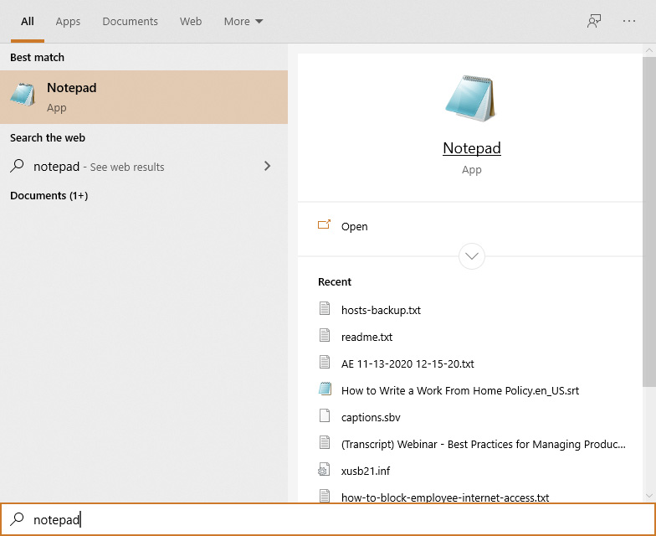Click the search box magnifier icon
This screenshot has height=536, width=656.
tap(17, 519)
